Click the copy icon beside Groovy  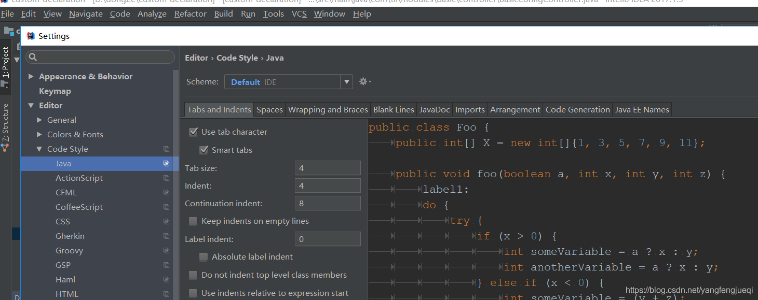click(166, 251)
